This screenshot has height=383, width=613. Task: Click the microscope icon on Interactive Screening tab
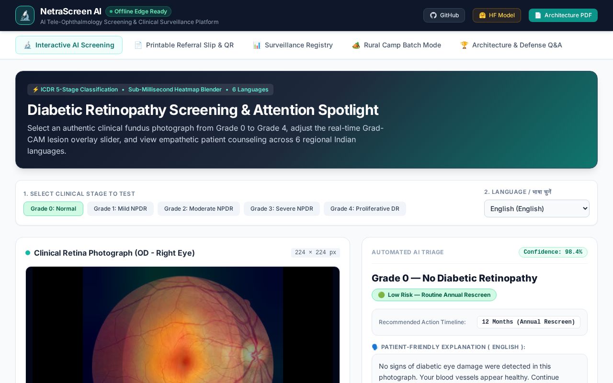(x=27, y=45)
